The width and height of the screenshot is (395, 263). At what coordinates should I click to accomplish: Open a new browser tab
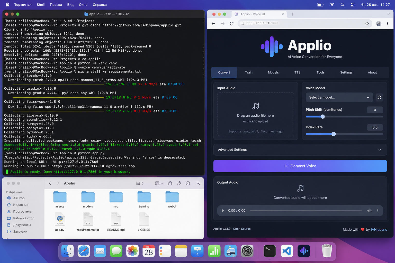292,14
